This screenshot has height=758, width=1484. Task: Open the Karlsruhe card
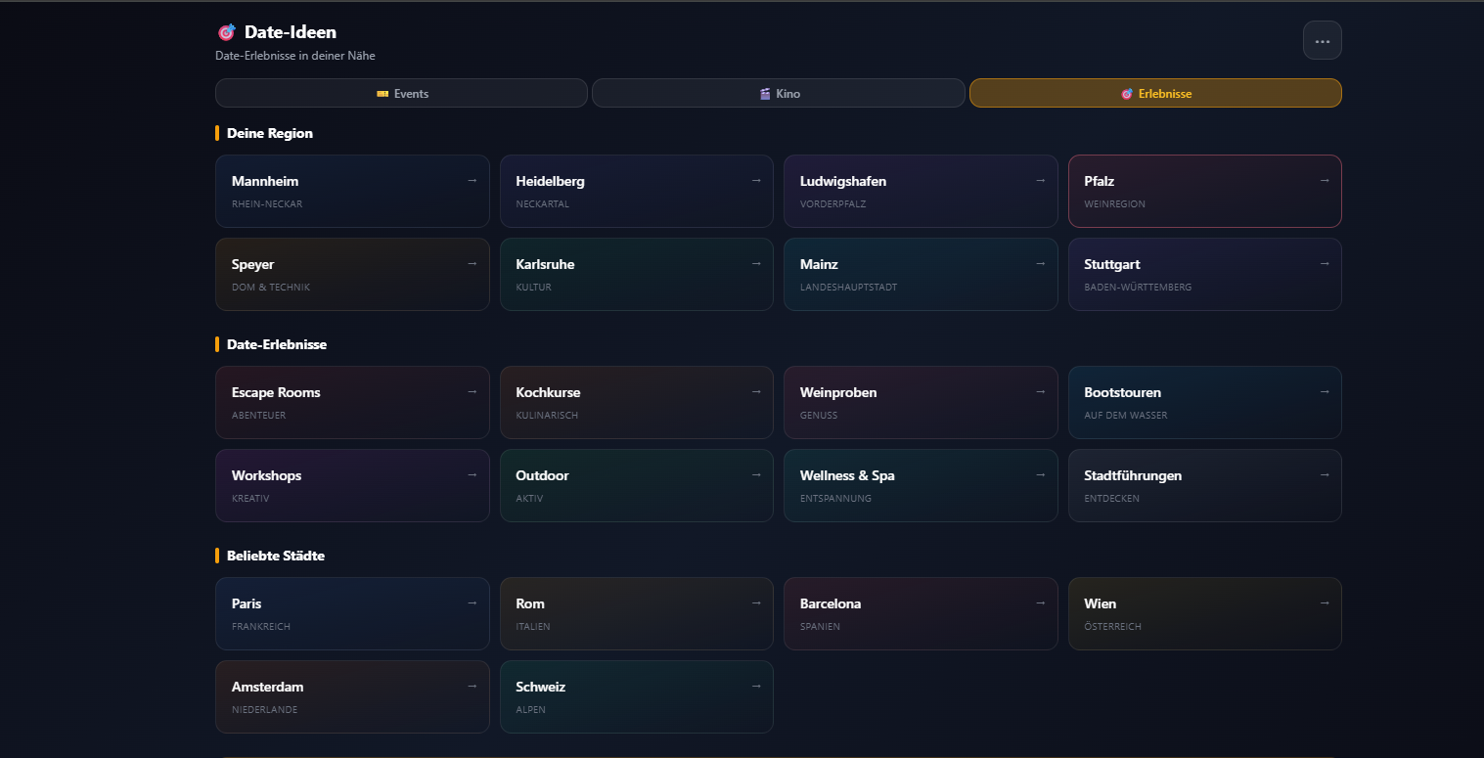click(637, 274)
